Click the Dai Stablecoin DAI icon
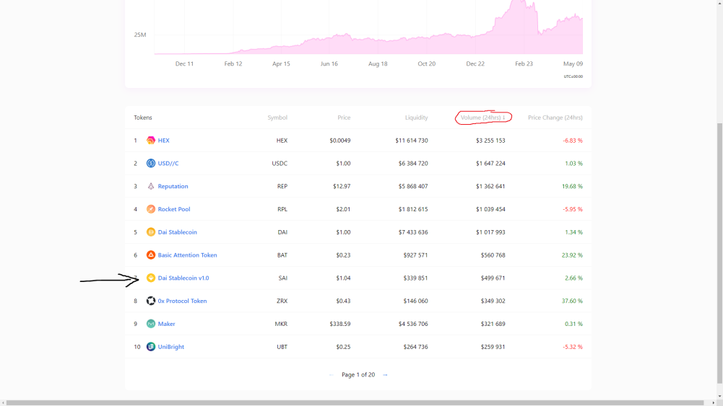Viewport: 723px width, 406px height. [151, 232]
